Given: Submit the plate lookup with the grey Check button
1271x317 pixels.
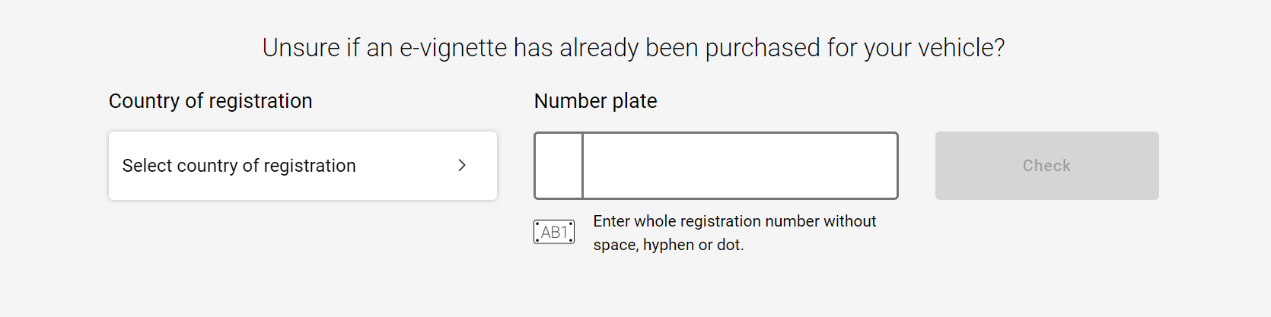Looking at the screenshot, I should [1046, 166].
